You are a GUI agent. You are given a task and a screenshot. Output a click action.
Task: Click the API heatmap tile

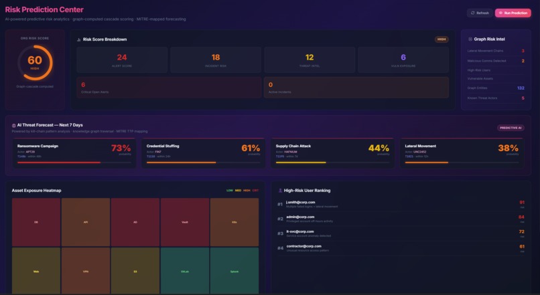(86, 222)
